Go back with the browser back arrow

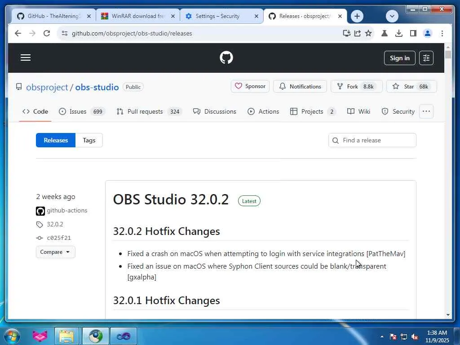coord(18,33)
